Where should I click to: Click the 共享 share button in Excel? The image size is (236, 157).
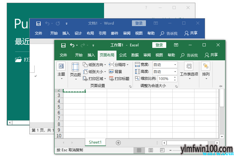coord(211,55)
